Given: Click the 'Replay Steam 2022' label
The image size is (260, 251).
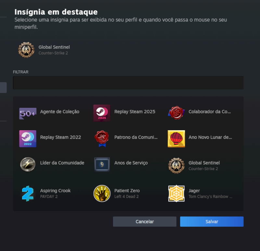Looking at the screenshot, I should coord(60,137).
